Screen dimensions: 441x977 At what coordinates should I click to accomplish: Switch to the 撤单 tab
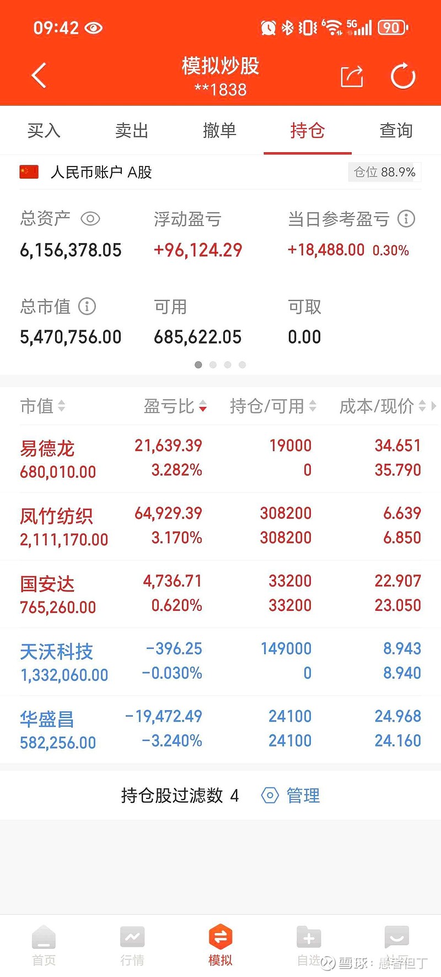[x=220, y=131]
